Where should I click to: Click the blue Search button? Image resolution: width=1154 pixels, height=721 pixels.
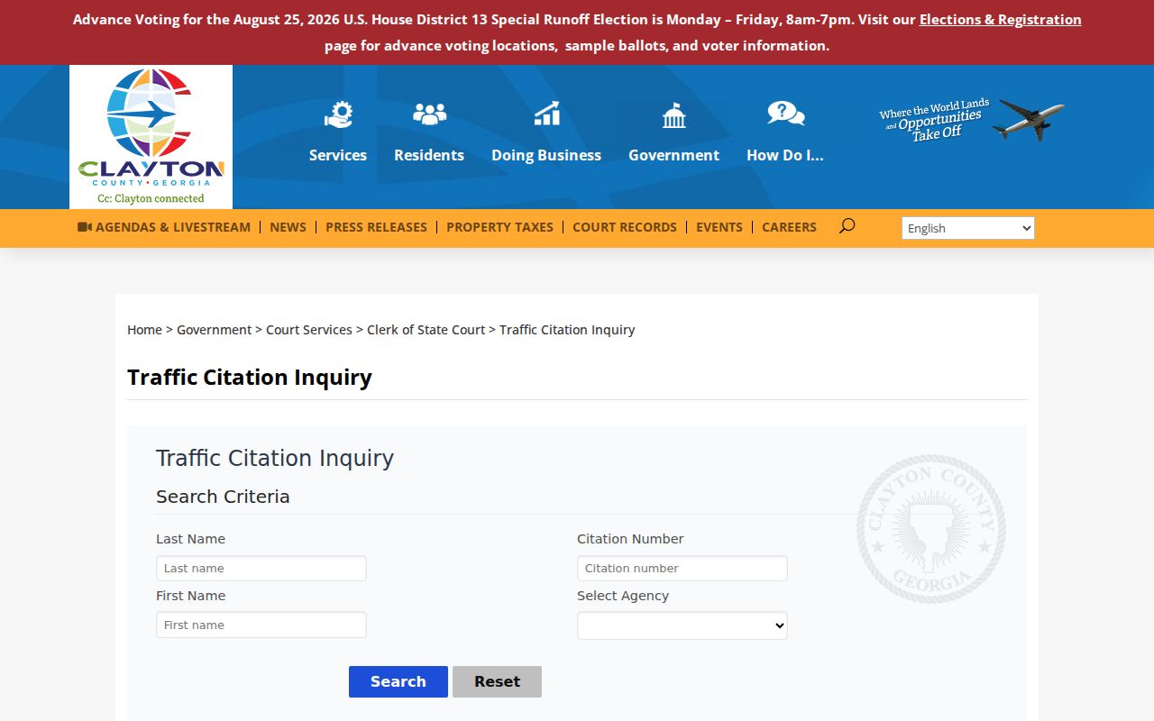(x=398, y=681)
